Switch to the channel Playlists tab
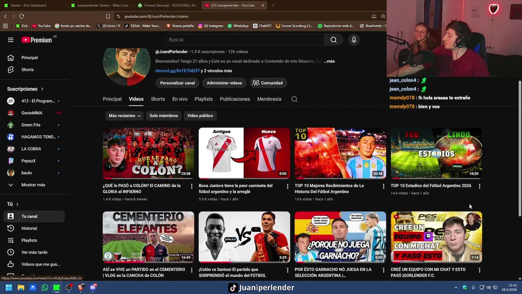This screenshot has width=522, height=294. tap(203, 99)
